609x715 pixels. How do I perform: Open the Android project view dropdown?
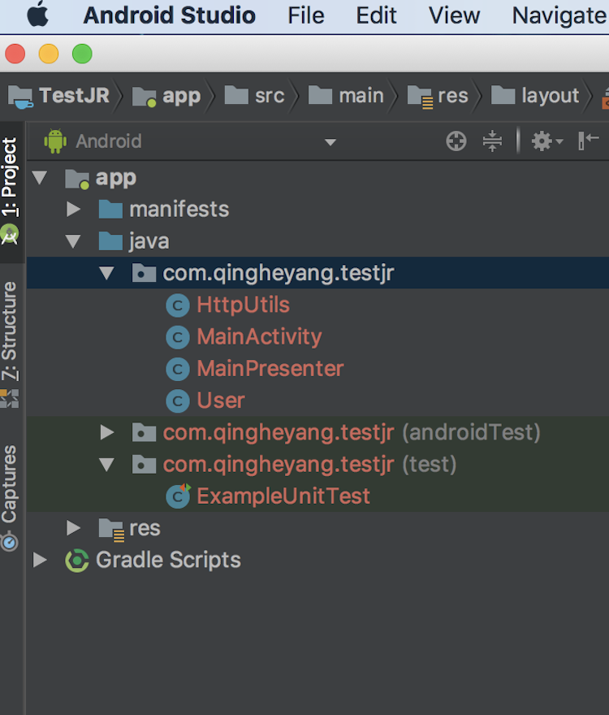(x=330, y=142)
